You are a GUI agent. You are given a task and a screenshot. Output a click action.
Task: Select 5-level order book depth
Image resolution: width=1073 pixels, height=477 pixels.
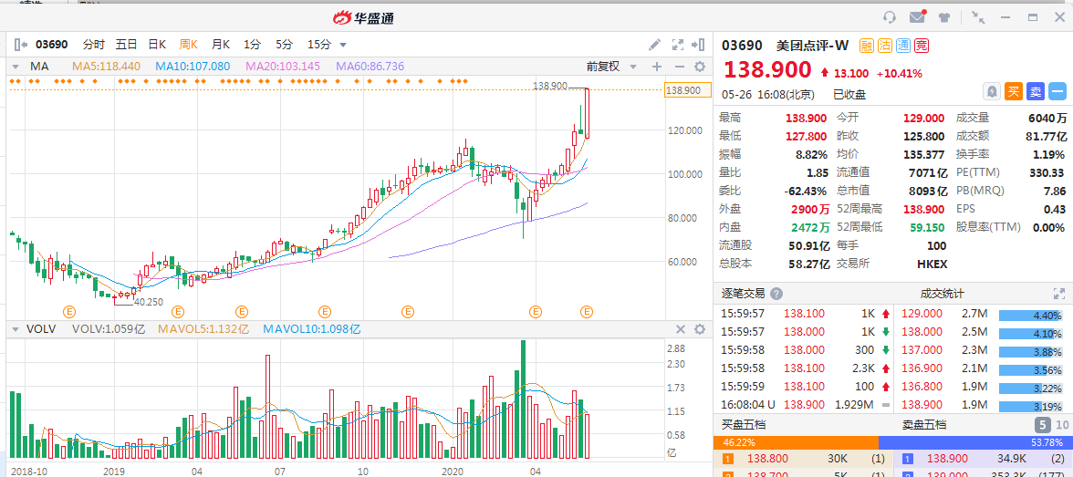[x=1041, y=425]
